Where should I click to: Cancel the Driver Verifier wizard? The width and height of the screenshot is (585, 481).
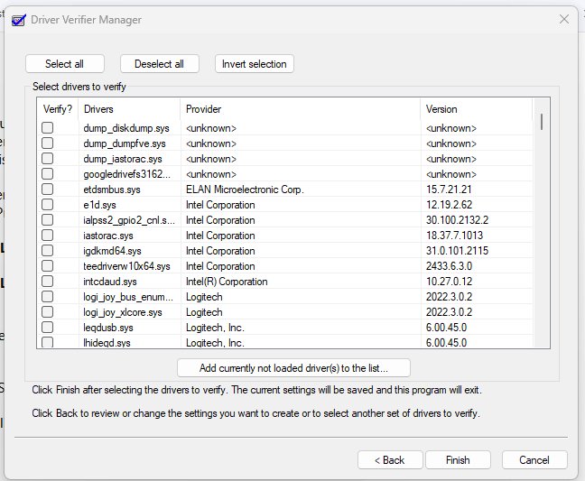pyautogui.click(x=534, y=459)
